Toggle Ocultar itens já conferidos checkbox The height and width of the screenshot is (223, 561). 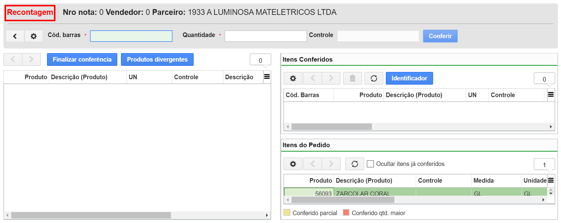[370, 164]
